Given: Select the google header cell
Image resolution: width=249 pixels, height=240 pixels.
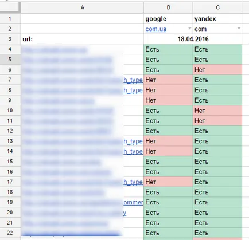Looking at the screenshot, I should [x=168, y=19].
